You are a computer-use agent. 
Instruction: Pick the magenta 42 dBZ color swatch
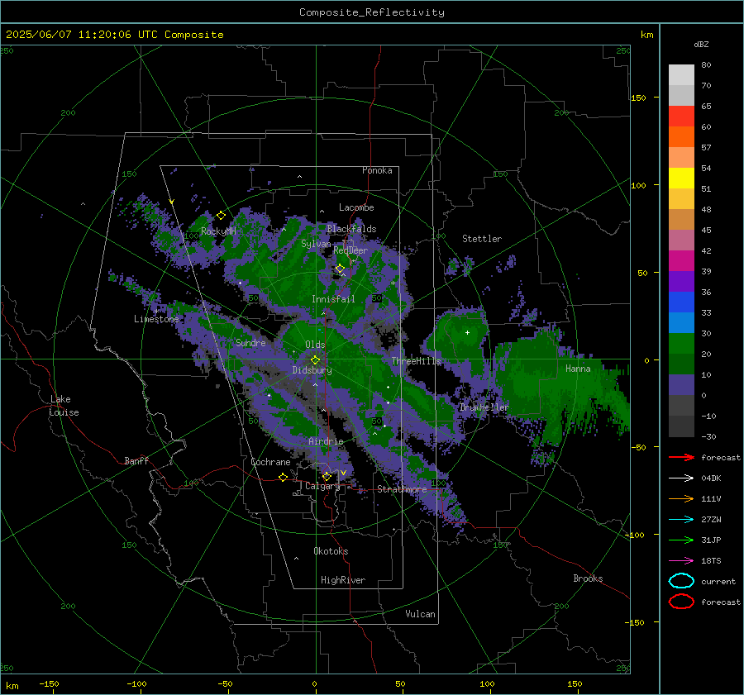681,260
